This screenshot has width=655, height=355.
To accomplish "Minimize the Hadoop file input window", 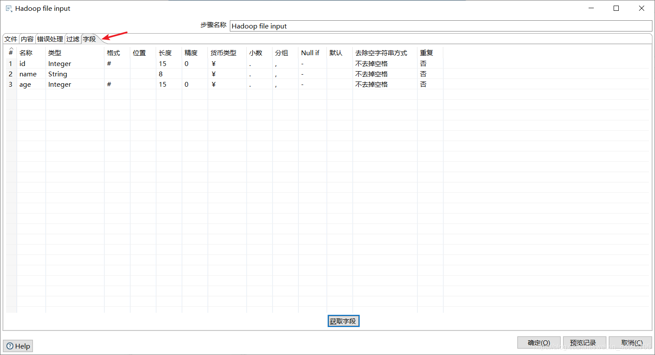I will coord(591,8).
